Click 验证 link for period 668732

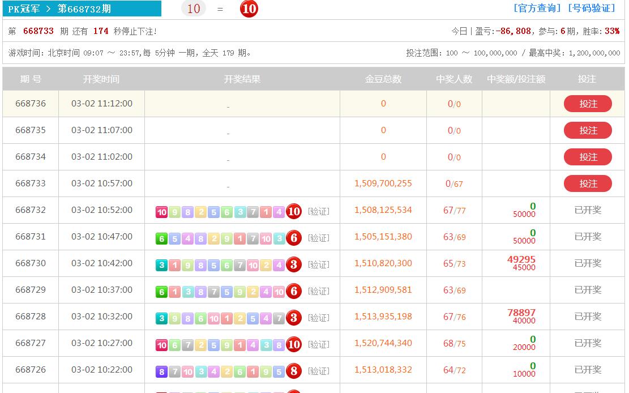tap(318, 211)
